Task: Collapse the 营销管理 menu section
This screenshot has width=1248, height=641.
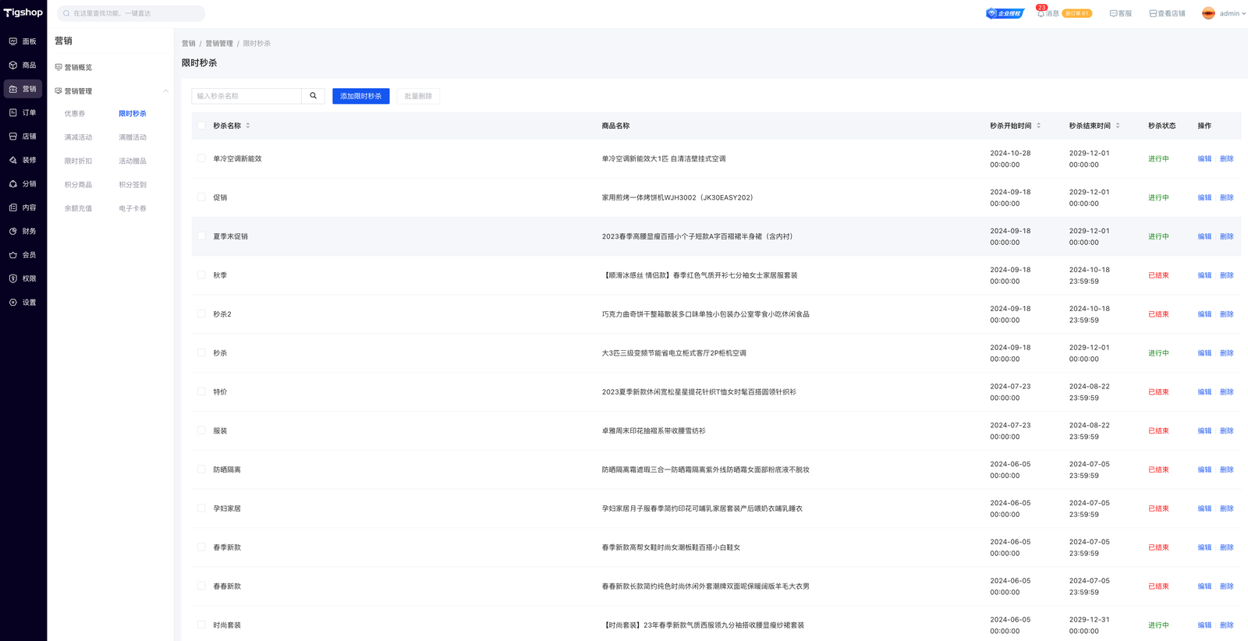Action: point(165,91)
